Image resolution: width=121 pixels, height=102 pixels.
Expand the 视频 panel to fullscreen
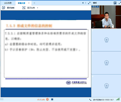tap(120, 3)
